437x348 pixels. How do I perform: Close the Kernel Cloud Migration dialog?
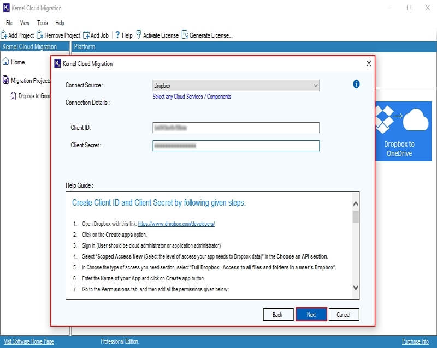click(x=369, y=63)
